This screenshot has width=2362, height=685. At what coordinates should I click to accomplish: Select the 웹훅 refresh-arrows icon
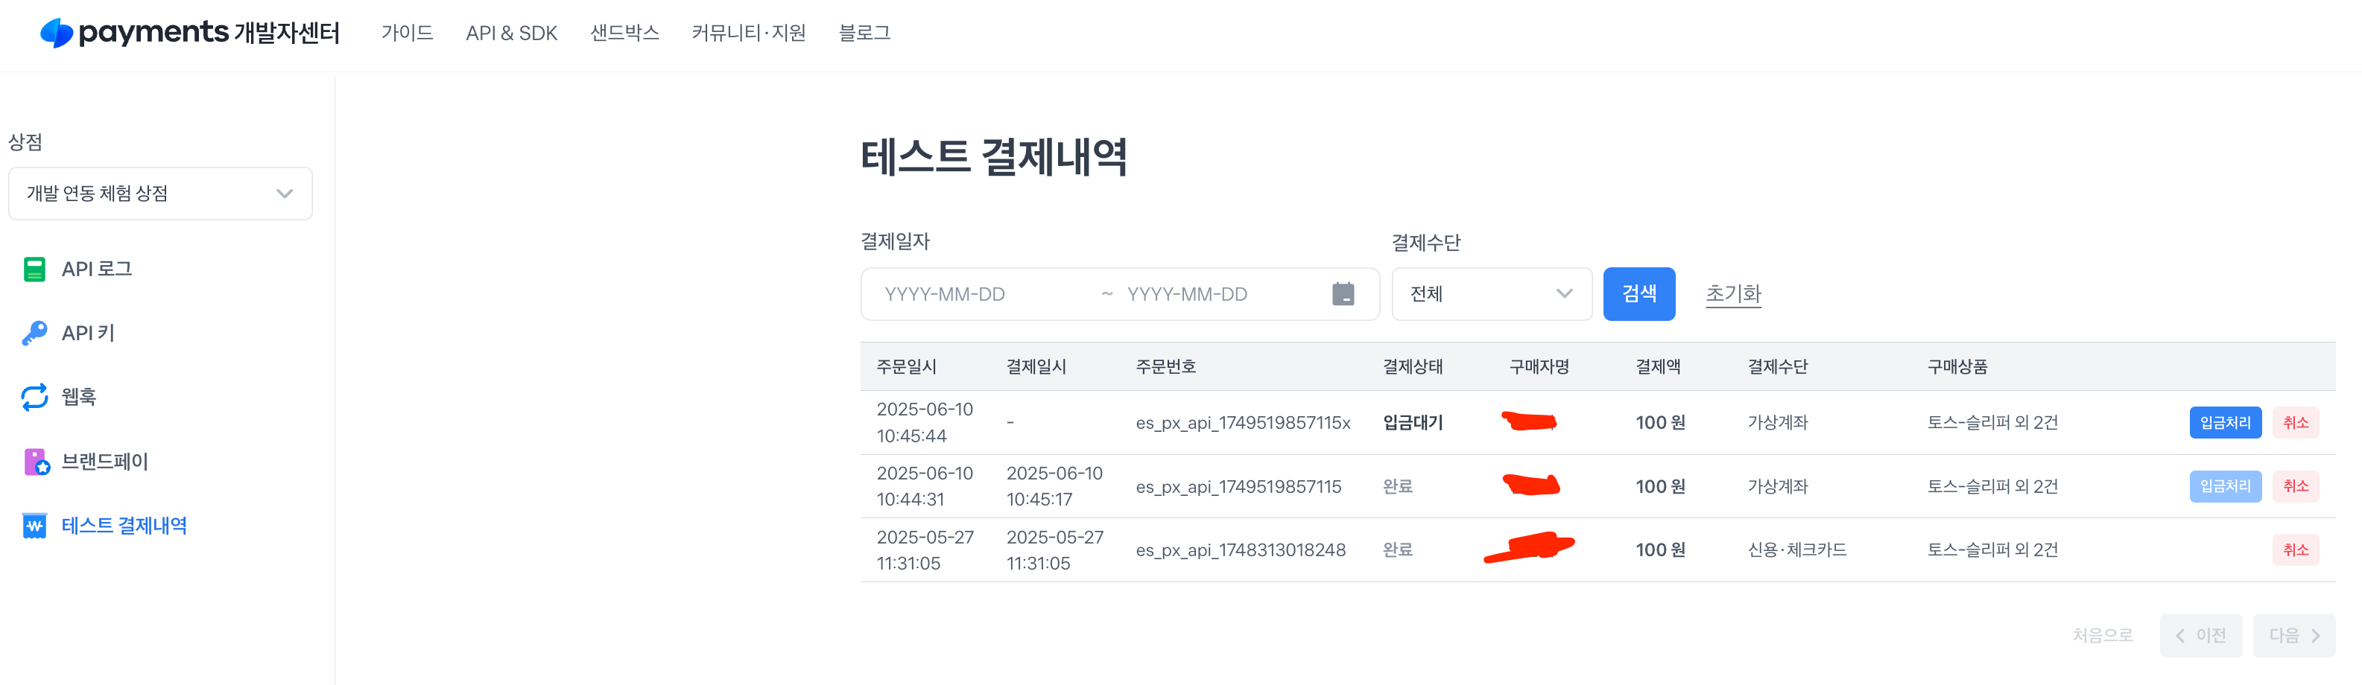(35, 397)
